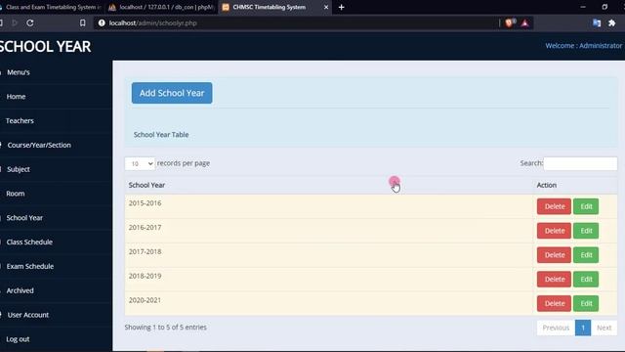This screenshot has width=625, height=352.
Task: Open the records per page dropdown
Action: (x=140, y=163)
